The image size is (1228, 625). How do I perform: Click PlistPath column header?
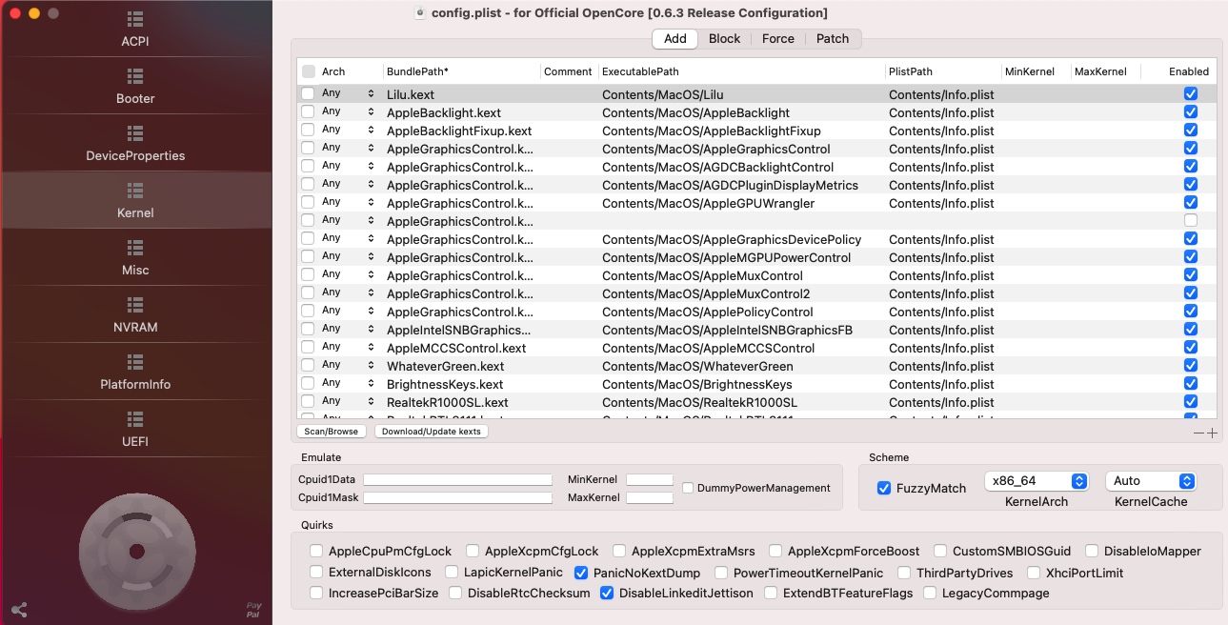[911, 71]
